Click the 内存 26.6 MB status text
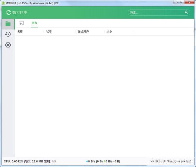Screen dimensions: 196x167 click(34, 161)
